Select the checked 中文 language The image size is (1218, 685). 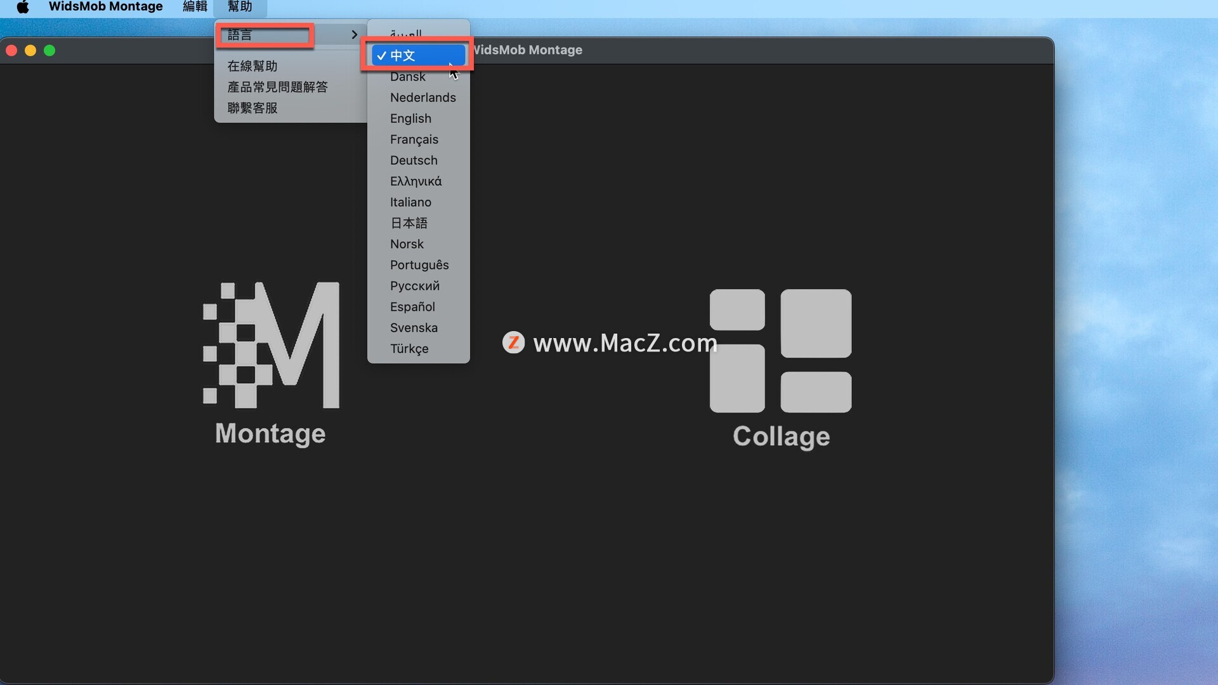tap(419, 56)
